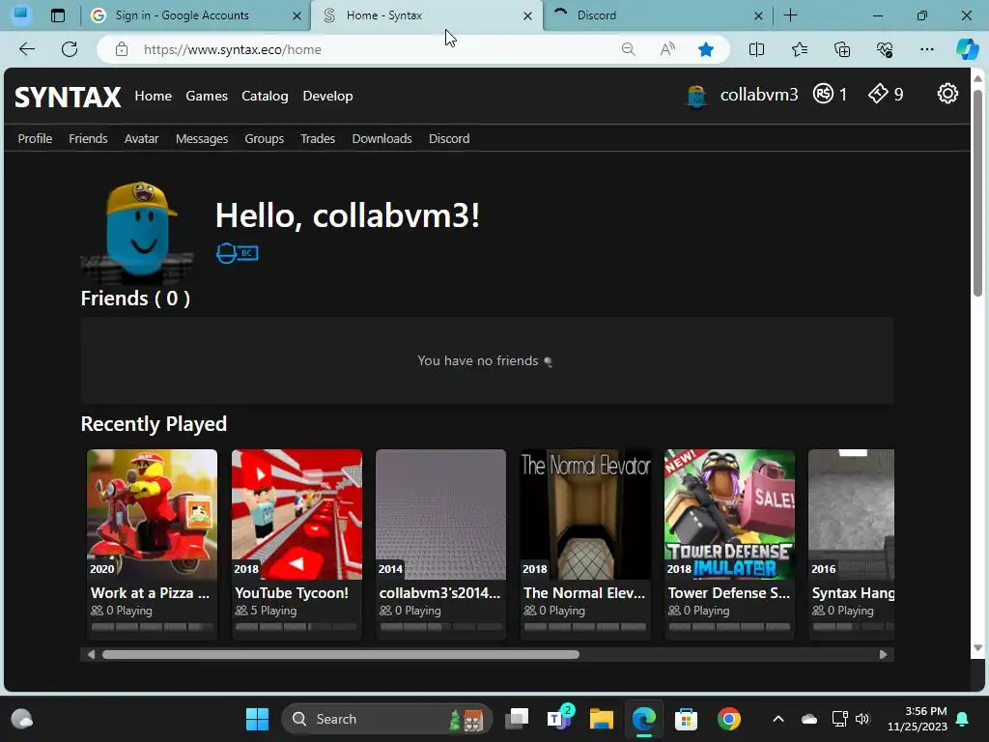Screen dimensions: 989x742
Task: Open the Downloads link
Action: point(381,139)
